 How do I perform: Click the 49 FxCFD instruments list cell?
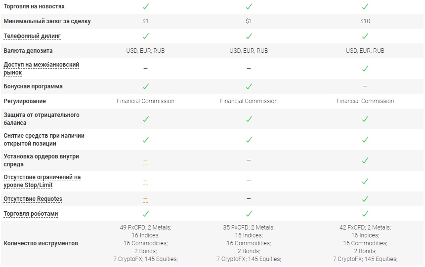pyautogui.click(x=145, y=243)
